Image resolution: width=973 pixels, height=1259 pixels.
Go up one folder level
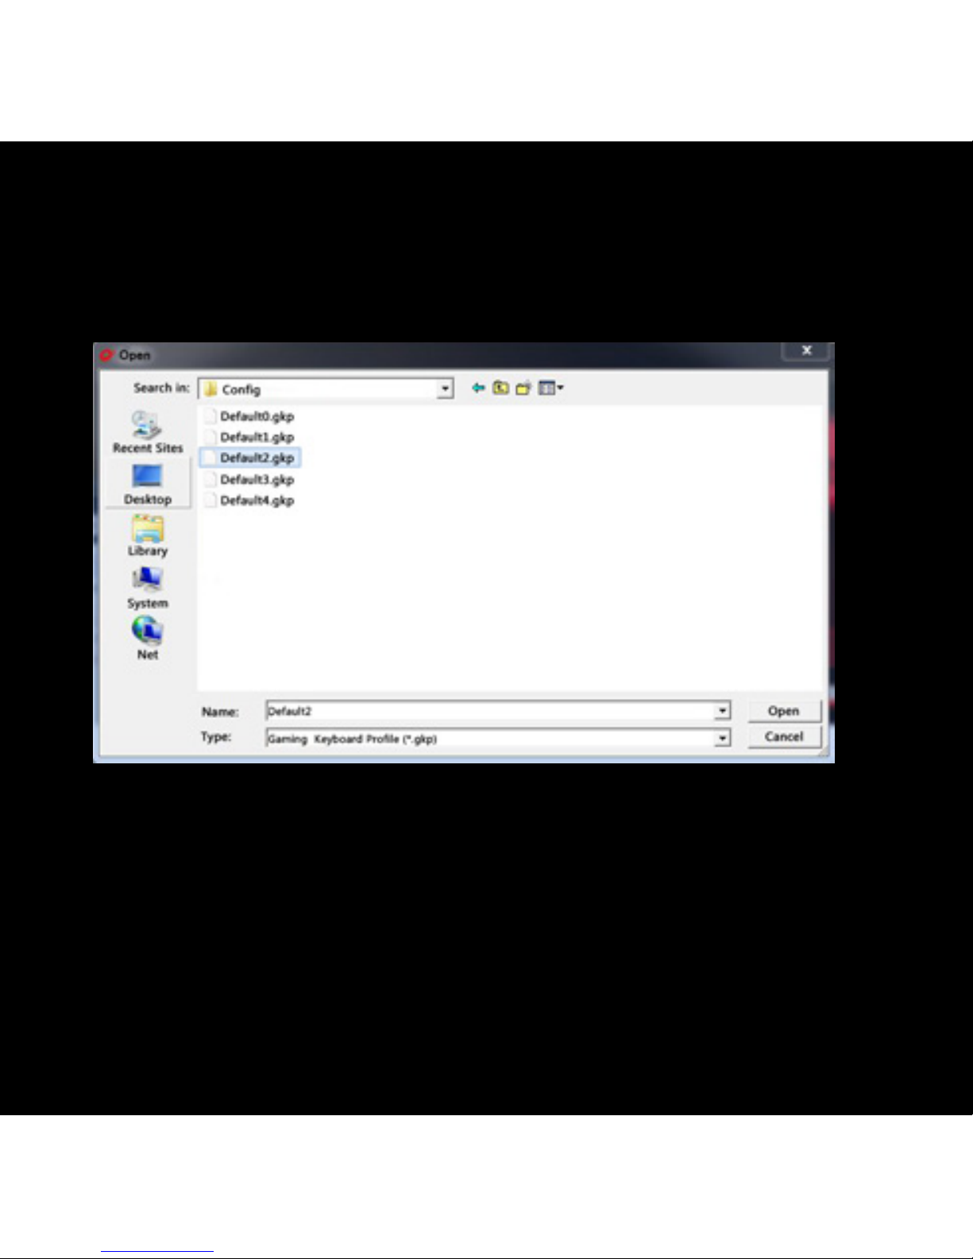tap(500, 388)
